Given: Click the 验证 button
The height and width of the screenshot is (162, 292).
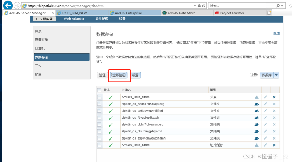Looking at the screenshot, I should point(102,75).
